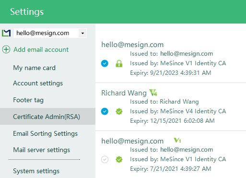Click Richard Wang's green verified badge icon
Image resolution: width=246 pixels, height=178 pixels.
pyautogui.click(x=119, y=111)
